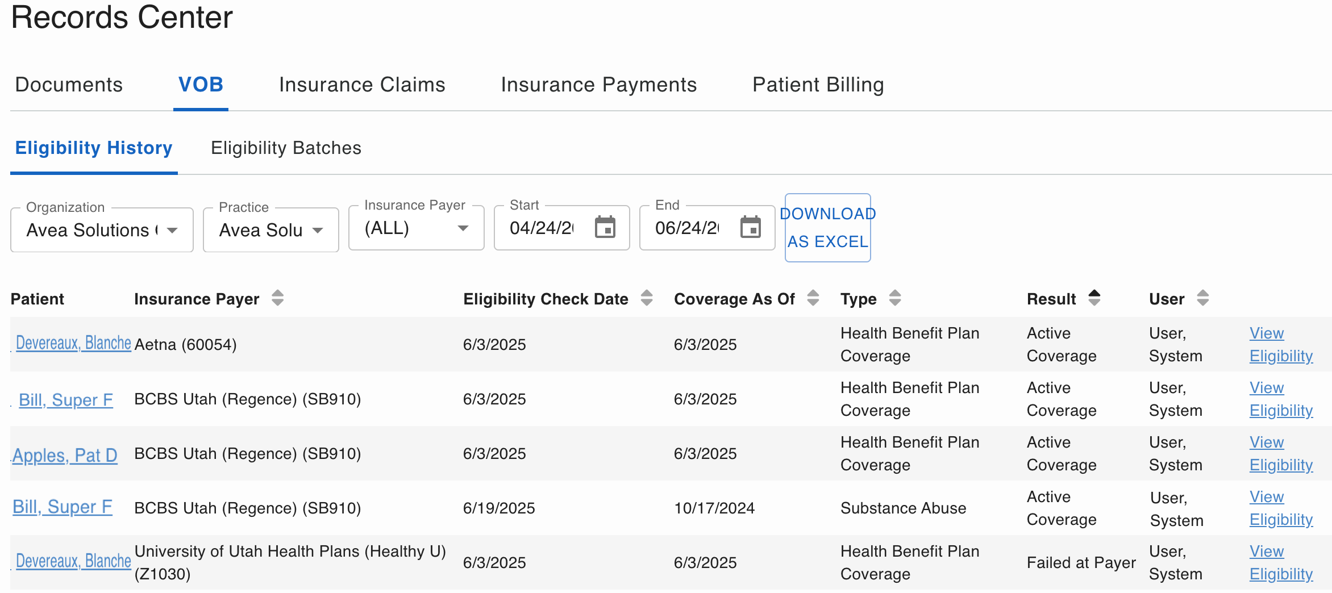1332x593 pixels.
Task: Select the Substance Abuse type cell
Action: coord(903,508)
